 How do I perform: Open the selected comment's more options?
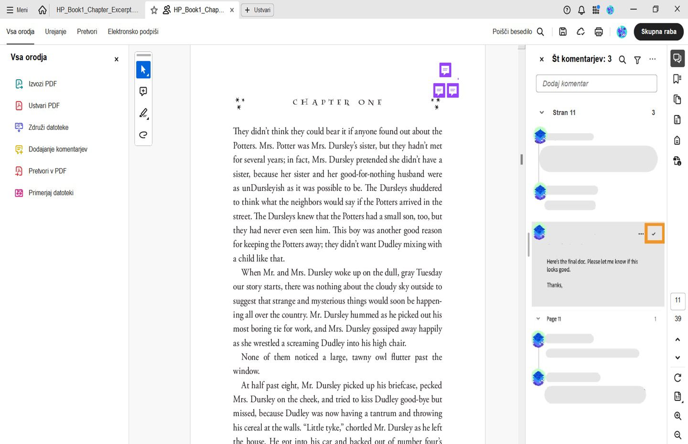(x=641, y=234)
